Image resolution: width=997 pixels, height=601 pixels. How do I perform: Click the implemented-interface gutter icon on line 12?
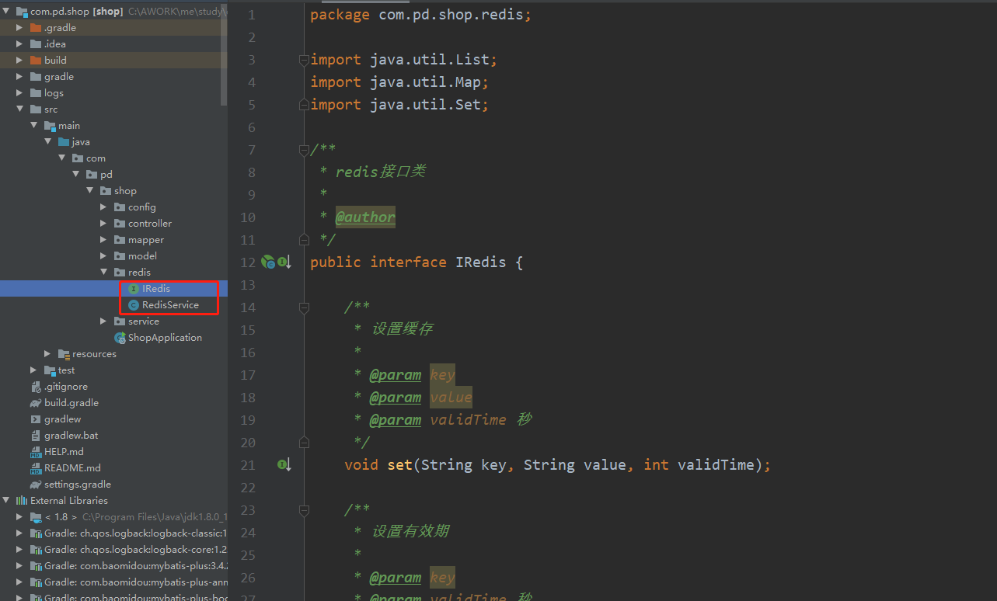(x=284, y=262)
